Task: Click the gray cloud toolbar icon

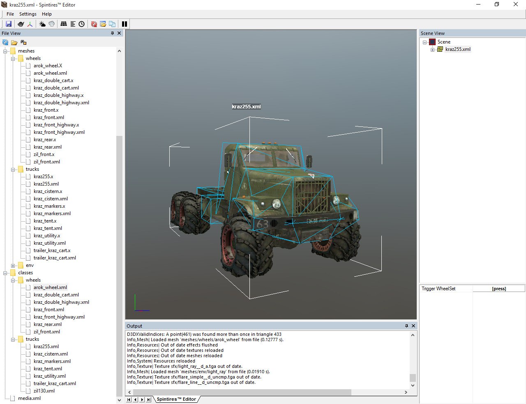Action: 51,24
